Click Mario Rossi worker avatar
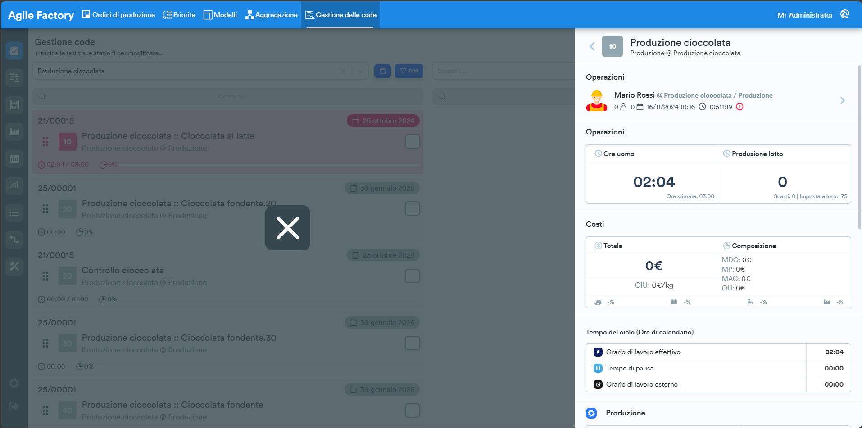Screen dimensions: 862x428 click(x=597, y=101)
